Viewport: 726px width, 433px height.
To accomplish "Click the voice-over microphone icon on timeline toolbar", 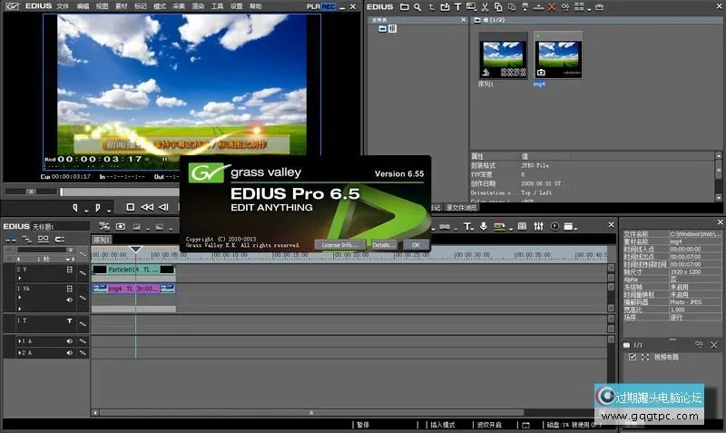I will [x=484, y=226].
